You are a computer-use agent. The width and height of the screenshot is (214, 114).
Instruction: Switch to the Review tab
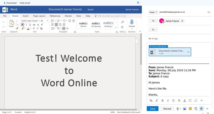pos(68,16)
